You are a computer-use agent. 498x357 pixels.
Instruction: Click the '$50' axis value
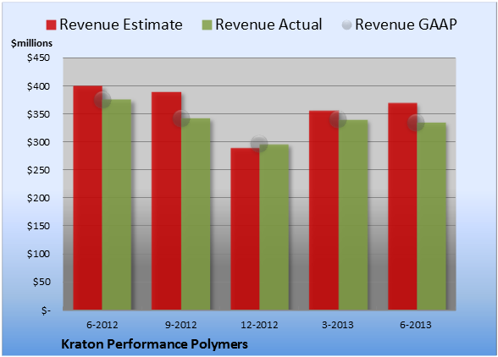pos(41,282)
